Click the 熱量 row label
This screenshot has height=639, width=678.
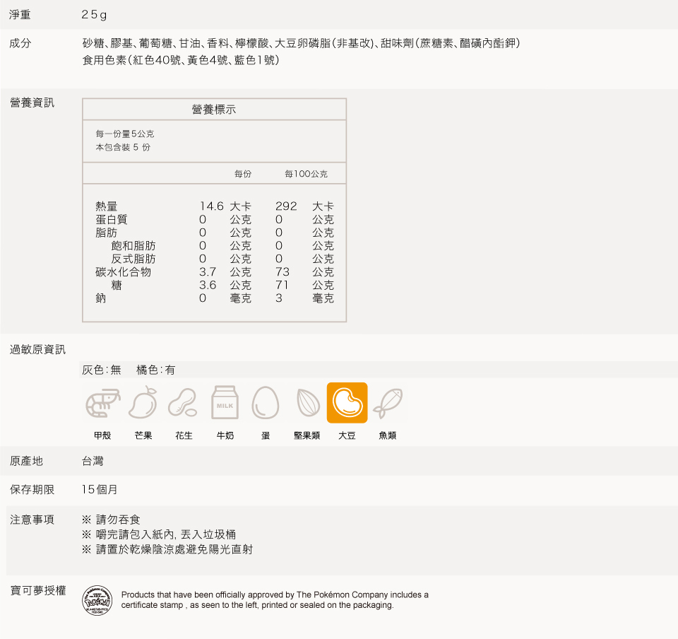[107, 206]
